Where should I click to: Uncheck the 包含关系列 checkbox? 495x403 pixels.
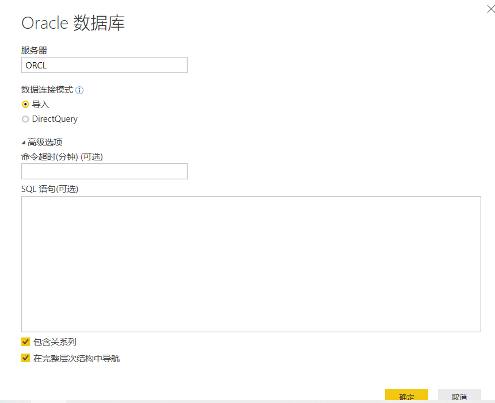tap(25, 342)
